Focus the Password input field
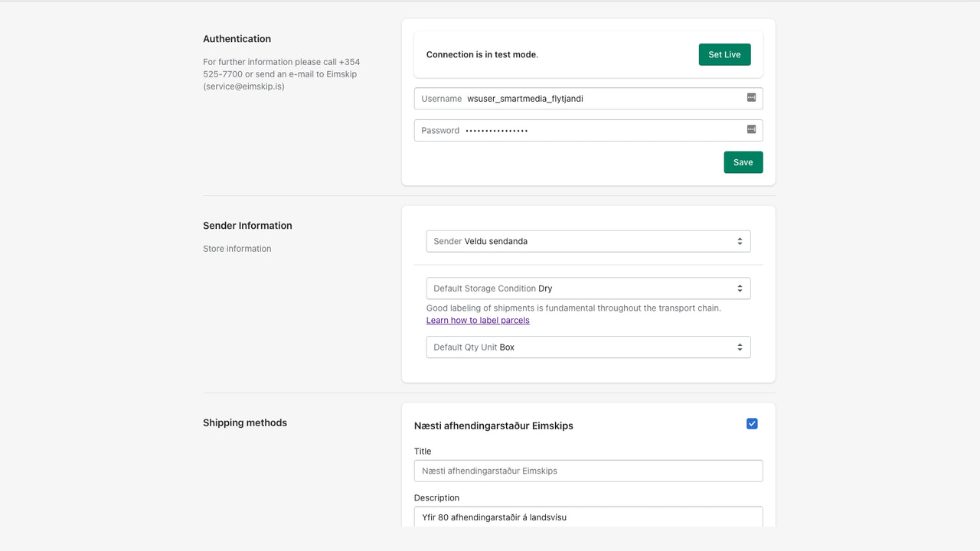Screen dimensions: 980x551 [588, 130]
